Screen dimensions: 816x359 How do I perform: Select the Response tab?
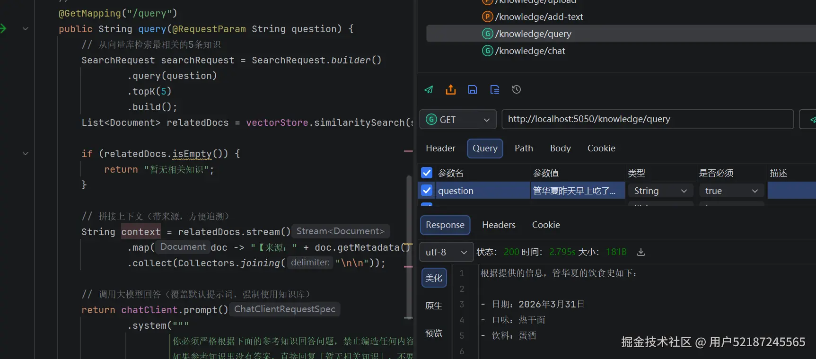(445, 225)
